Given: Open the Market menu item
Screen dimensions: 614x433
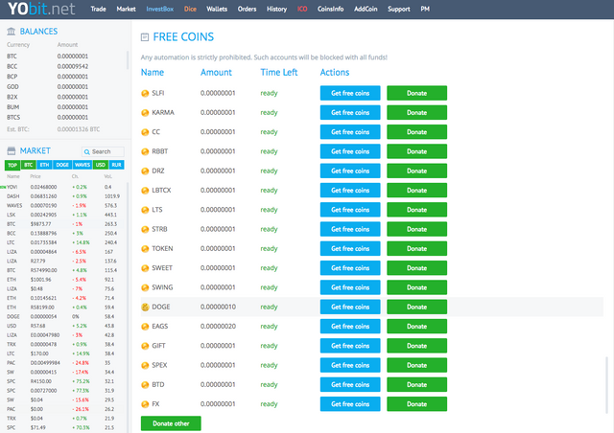Looking at the screenshot, I should (126, 9).
